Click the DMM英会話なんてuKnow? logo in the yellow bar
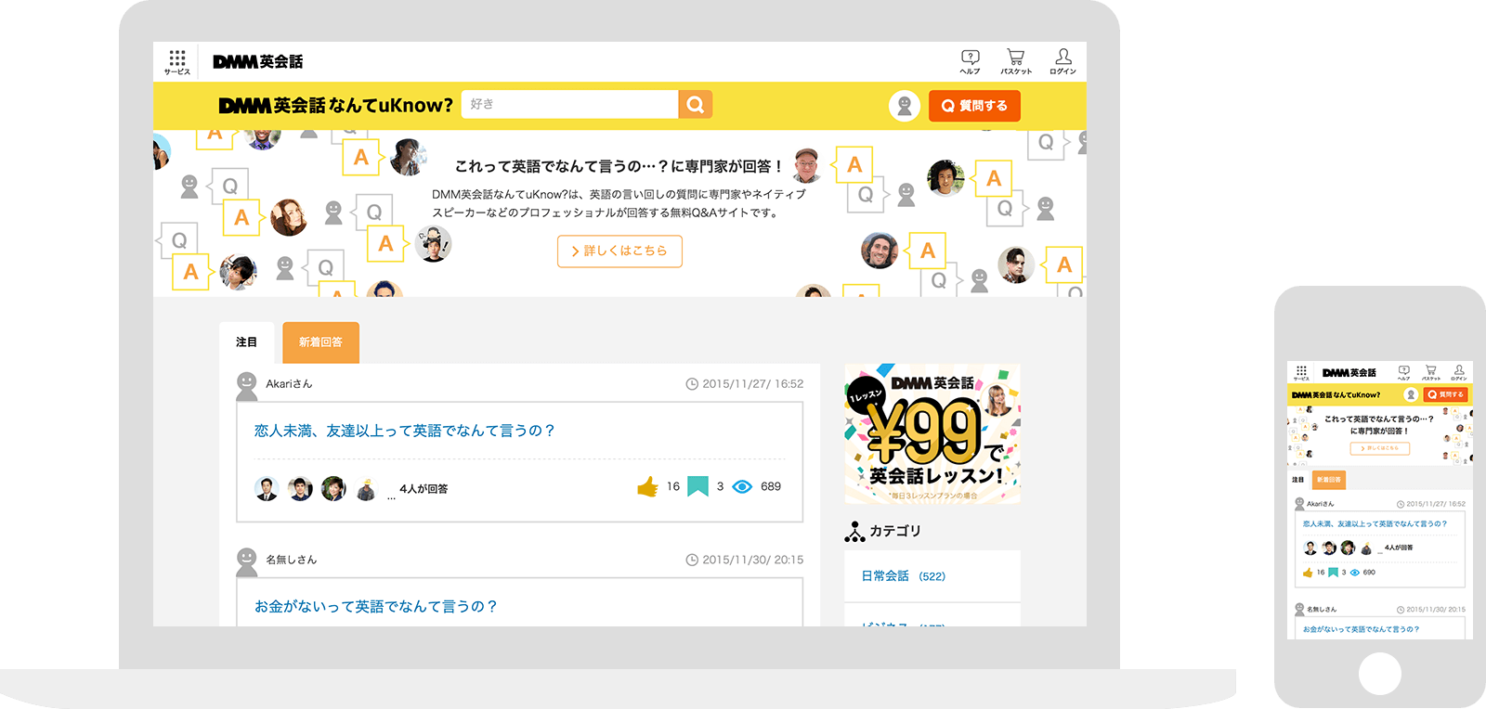 (x=335, y=105)
